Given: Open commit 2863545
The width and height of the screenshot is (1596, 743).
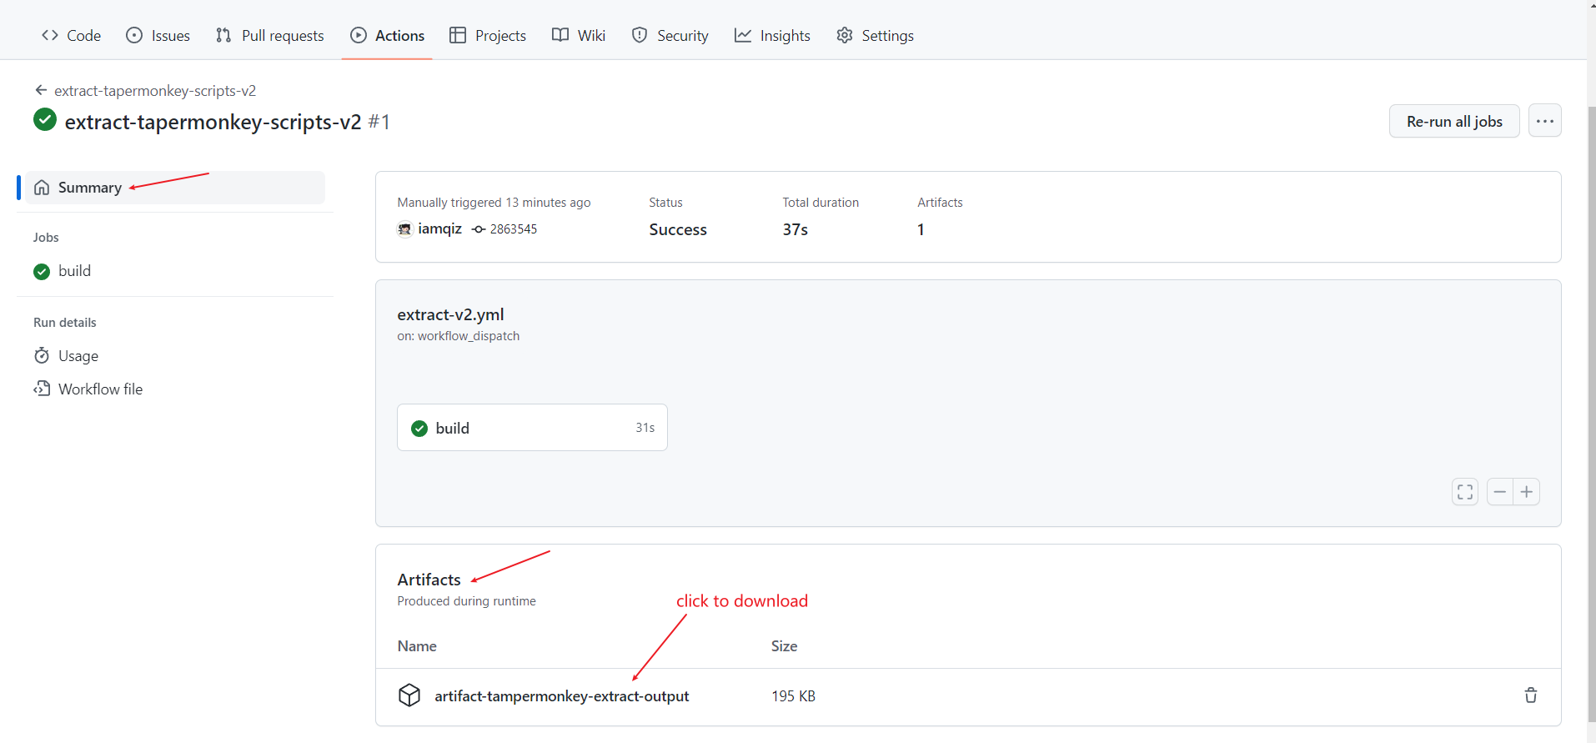Looking at the screenshot, I should (513, 228).
